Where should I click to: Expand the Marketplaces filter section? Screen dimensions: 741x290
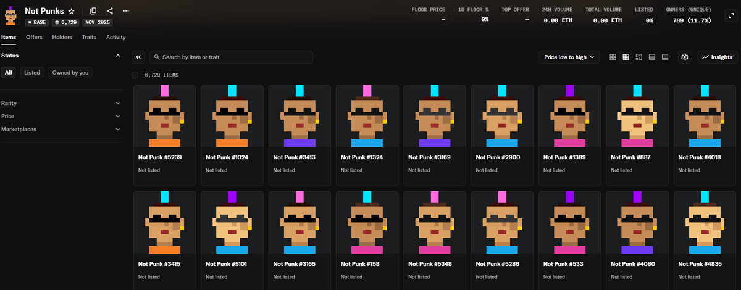(61, 129)
